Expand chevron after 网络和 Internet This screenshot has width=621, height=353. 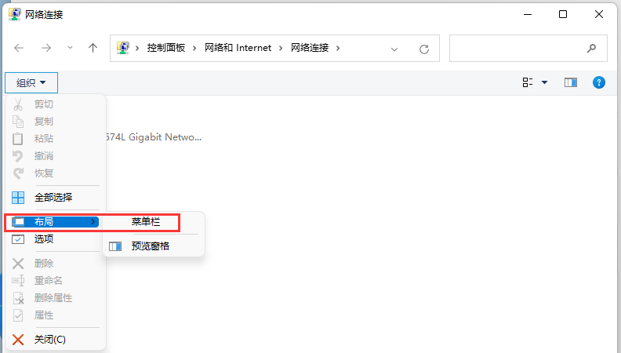click(x=281, y=49)
